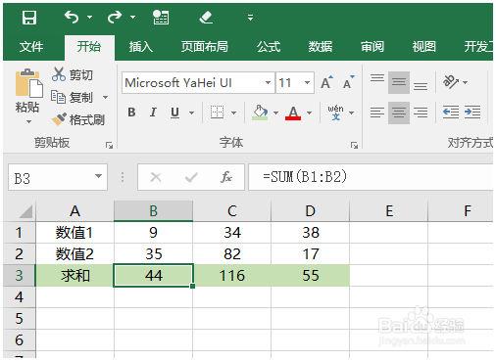Image resolution: width=496 pixels, height=361 pixels.
Task: Select cell containing 116
Action: click(x=232, y=275)
